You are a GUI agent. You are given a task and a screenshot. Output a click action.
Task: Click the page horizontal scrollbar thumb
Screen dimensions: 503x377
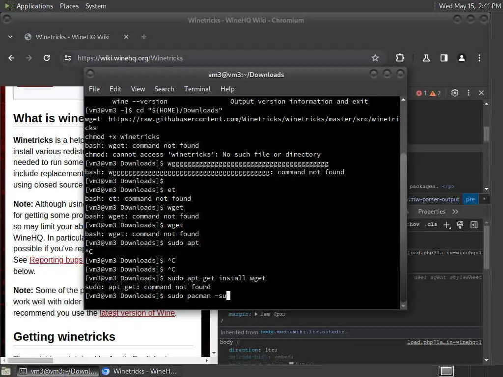[30, 360]
